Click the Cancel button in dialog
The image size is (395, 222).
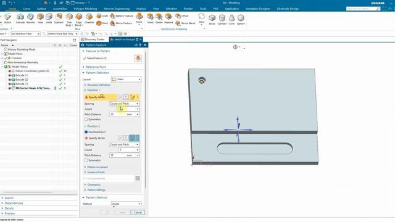[x=138, y=212]
